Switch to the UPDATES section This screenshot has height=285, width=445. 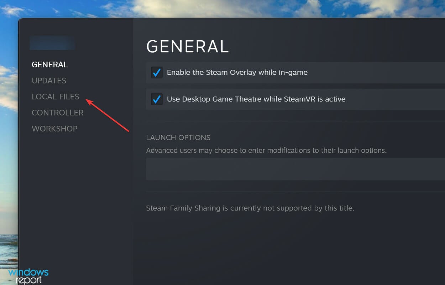click(x=49, y=81)
